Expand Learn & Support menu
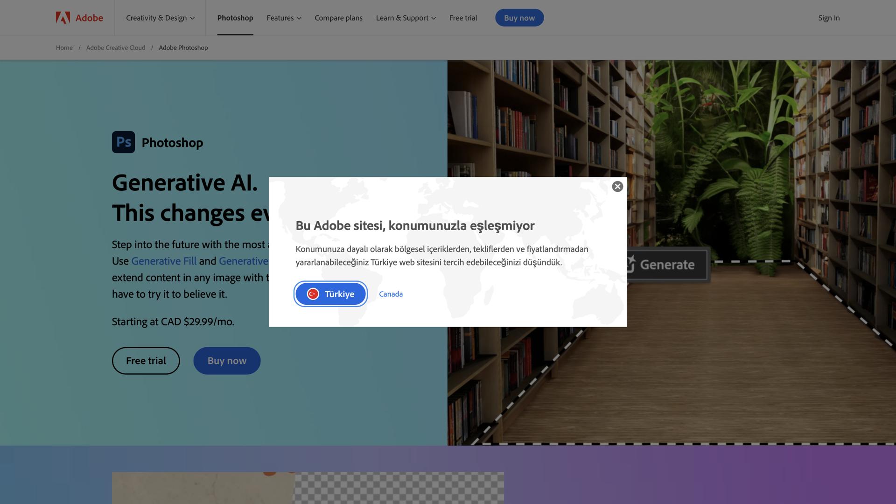Viewport: 896px width, 504px height. [406, 18]
